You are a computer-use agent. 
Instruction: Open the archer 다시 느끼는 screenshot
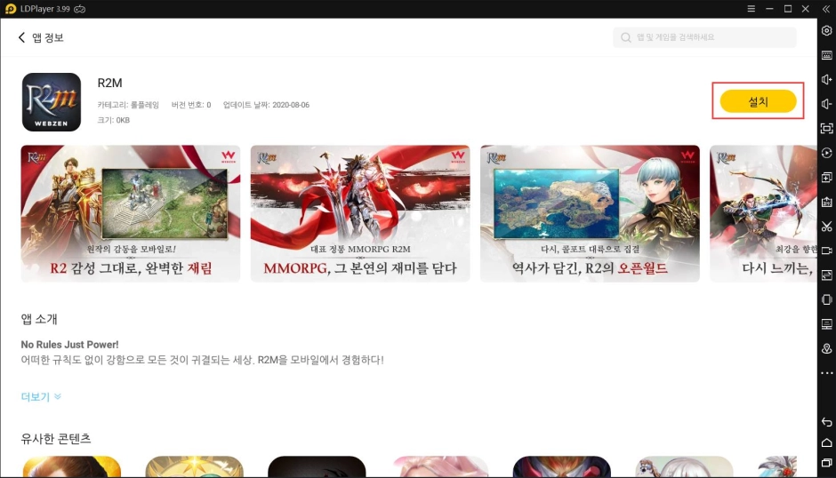tap(763, 213)
